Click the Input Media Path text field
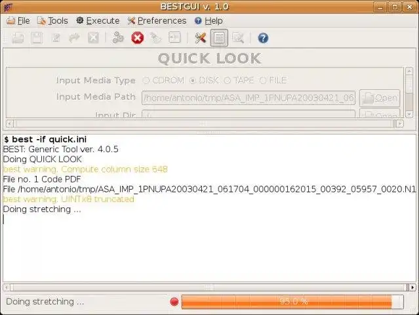The height and width of the screenshot is (315, 419). 249,98
